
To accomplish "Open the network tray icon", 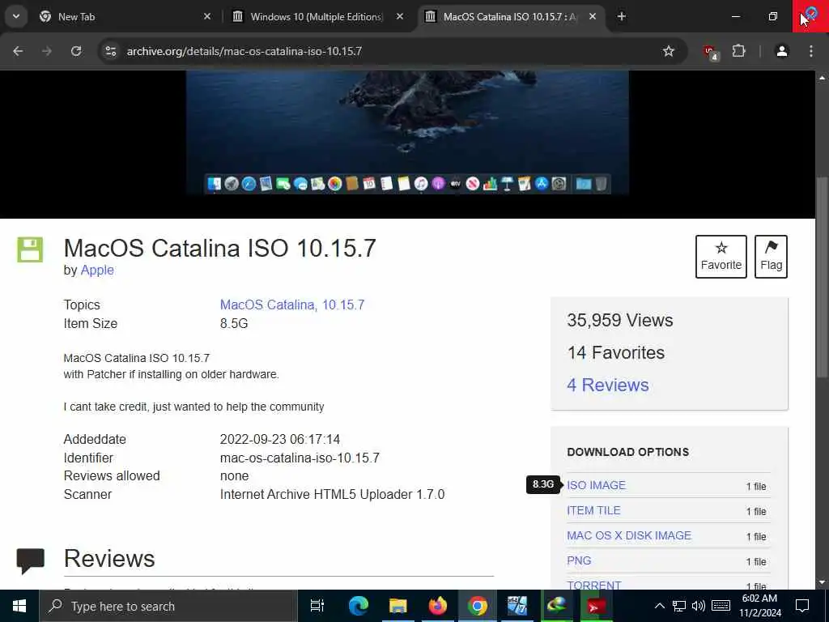I will point(679,606).
